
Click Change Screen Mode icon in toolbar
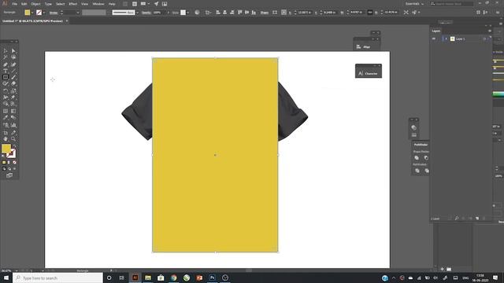(x=9, y=175)
